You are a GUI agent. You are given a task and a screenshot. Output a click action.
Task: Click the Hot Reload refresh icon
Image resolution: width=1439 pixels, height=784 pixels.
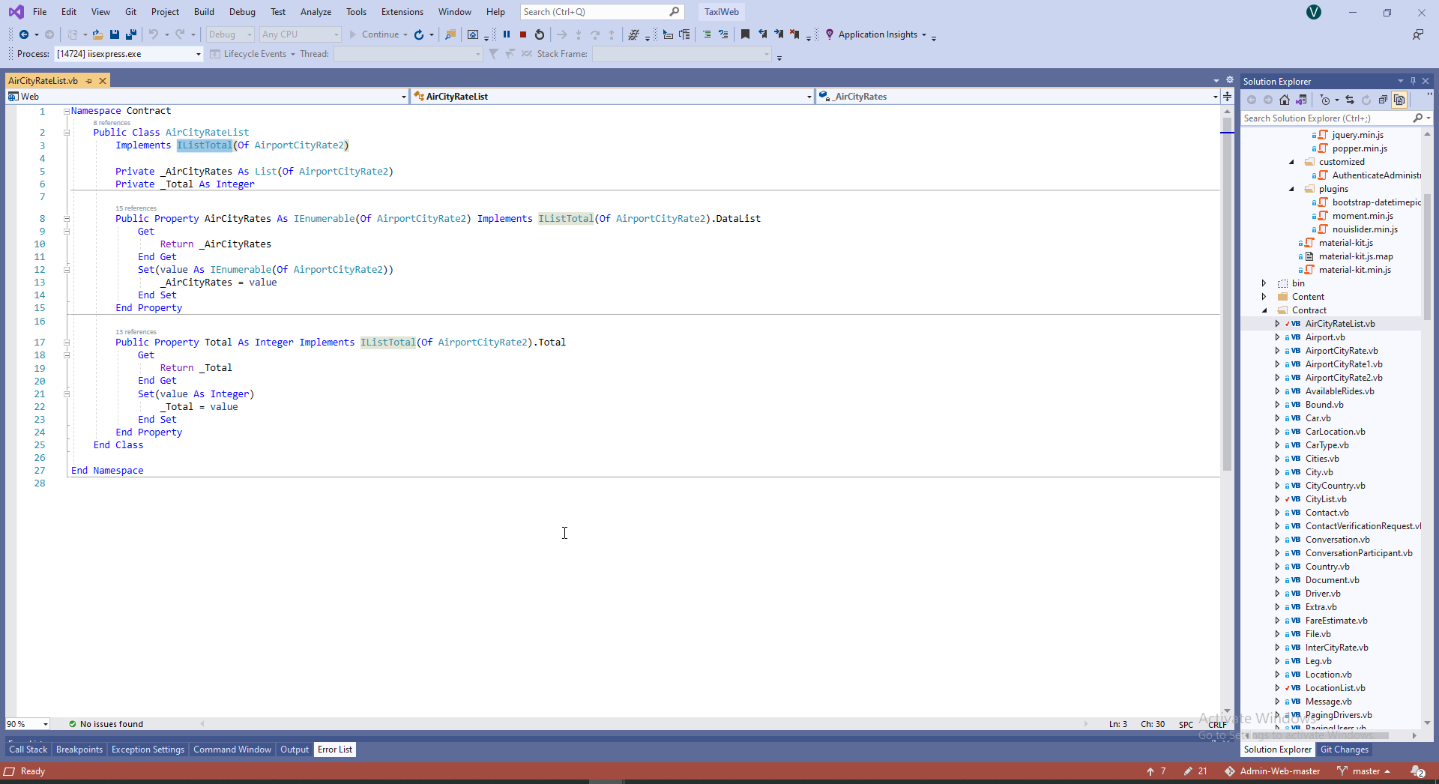click(x=419, y=34)
